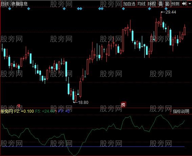This screenshot has height=156, width=192.
Task: Open the 预测 forecast tool
Action: 175,4
